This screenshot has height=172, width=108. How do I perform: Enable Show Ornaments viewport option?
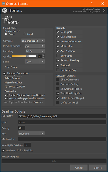coord(58,80)
